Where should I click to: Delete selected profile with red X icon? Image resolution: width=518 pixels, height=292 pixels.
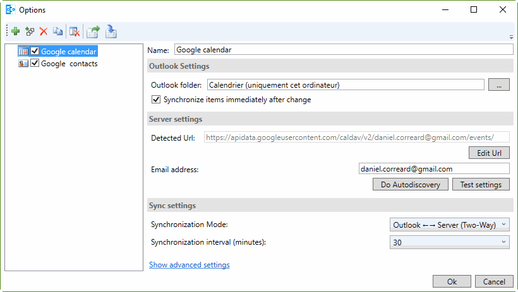[x=44, y=31]
